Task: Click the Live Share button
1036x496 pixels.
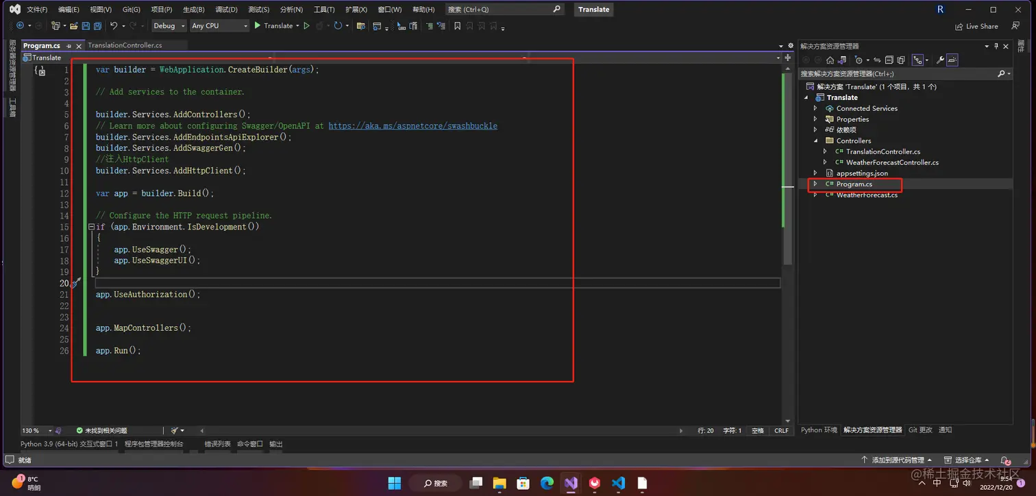Action: [x=976, y=26]
